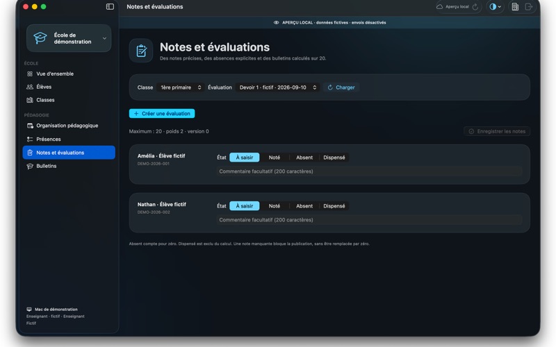The image size is (556, 347).
Task: Click the Aperçu local label
Action: (x=457, y=7)
